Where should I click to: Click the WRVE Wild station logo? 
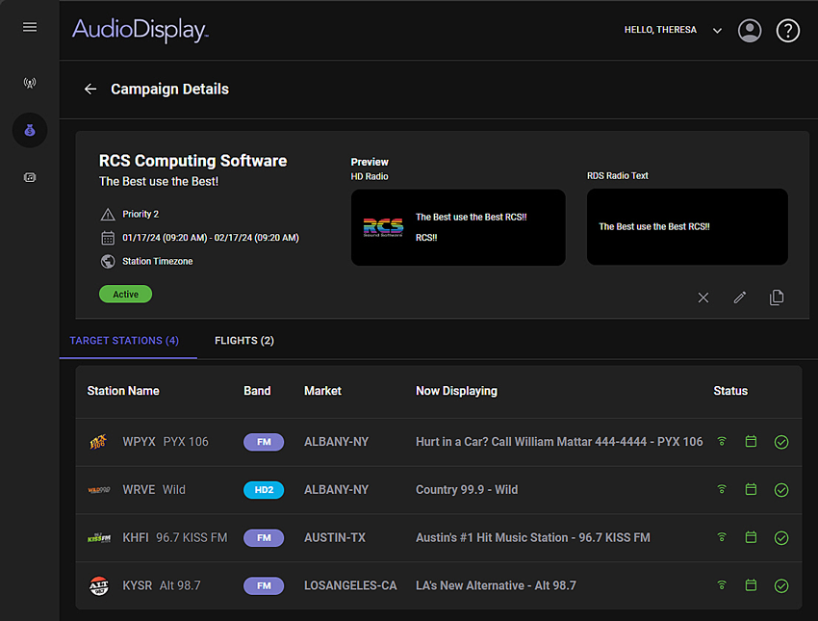click(x=98, y=490)
